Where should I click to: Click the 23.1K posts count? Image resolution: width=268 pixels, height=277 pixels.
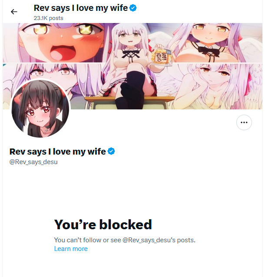click(49, 18)
